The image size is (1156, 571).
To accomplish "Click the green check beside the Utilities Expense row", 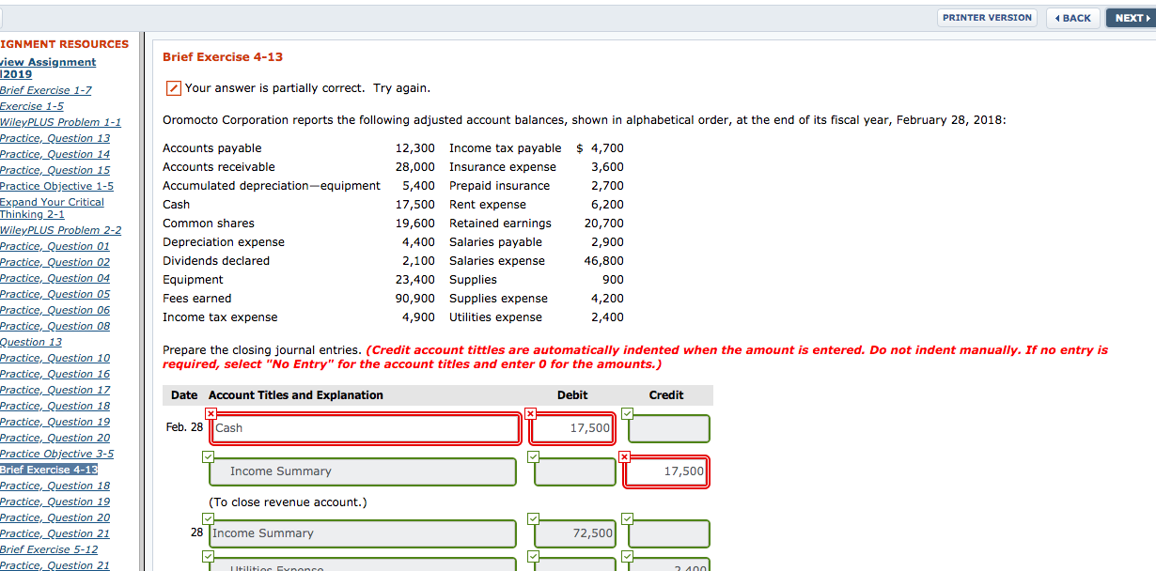I will click(208, 556).
